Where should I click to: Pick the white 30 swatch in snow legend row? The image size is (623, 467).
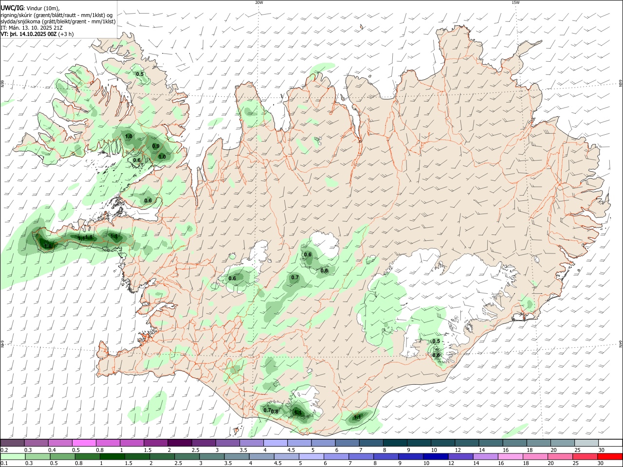pyautogui.click(x=610, y=443)
